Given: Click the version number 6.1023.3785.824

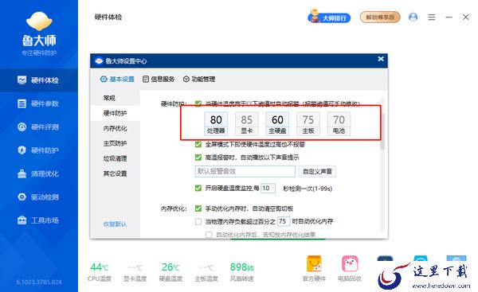Looking at the screenshot, I should pyautogui.click(x=39, y=282).
